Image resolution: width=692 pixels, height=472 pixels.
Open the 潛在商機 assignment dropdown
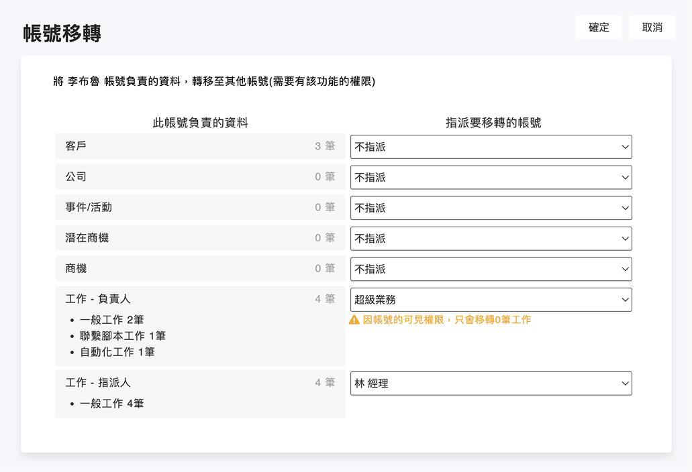(491, 239)
